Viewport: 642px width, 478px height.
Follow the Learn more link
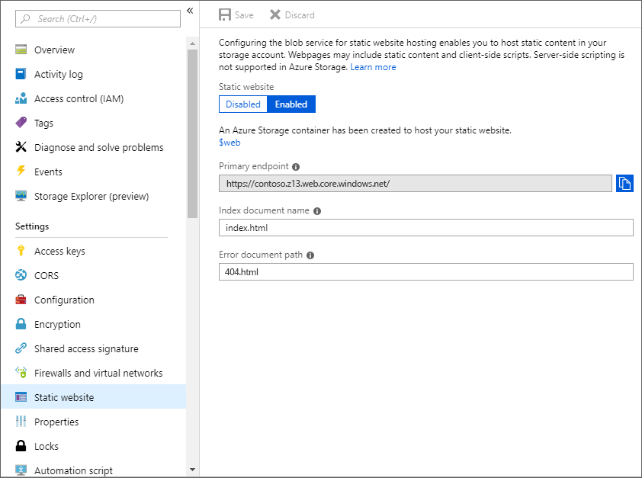point(373,67)
